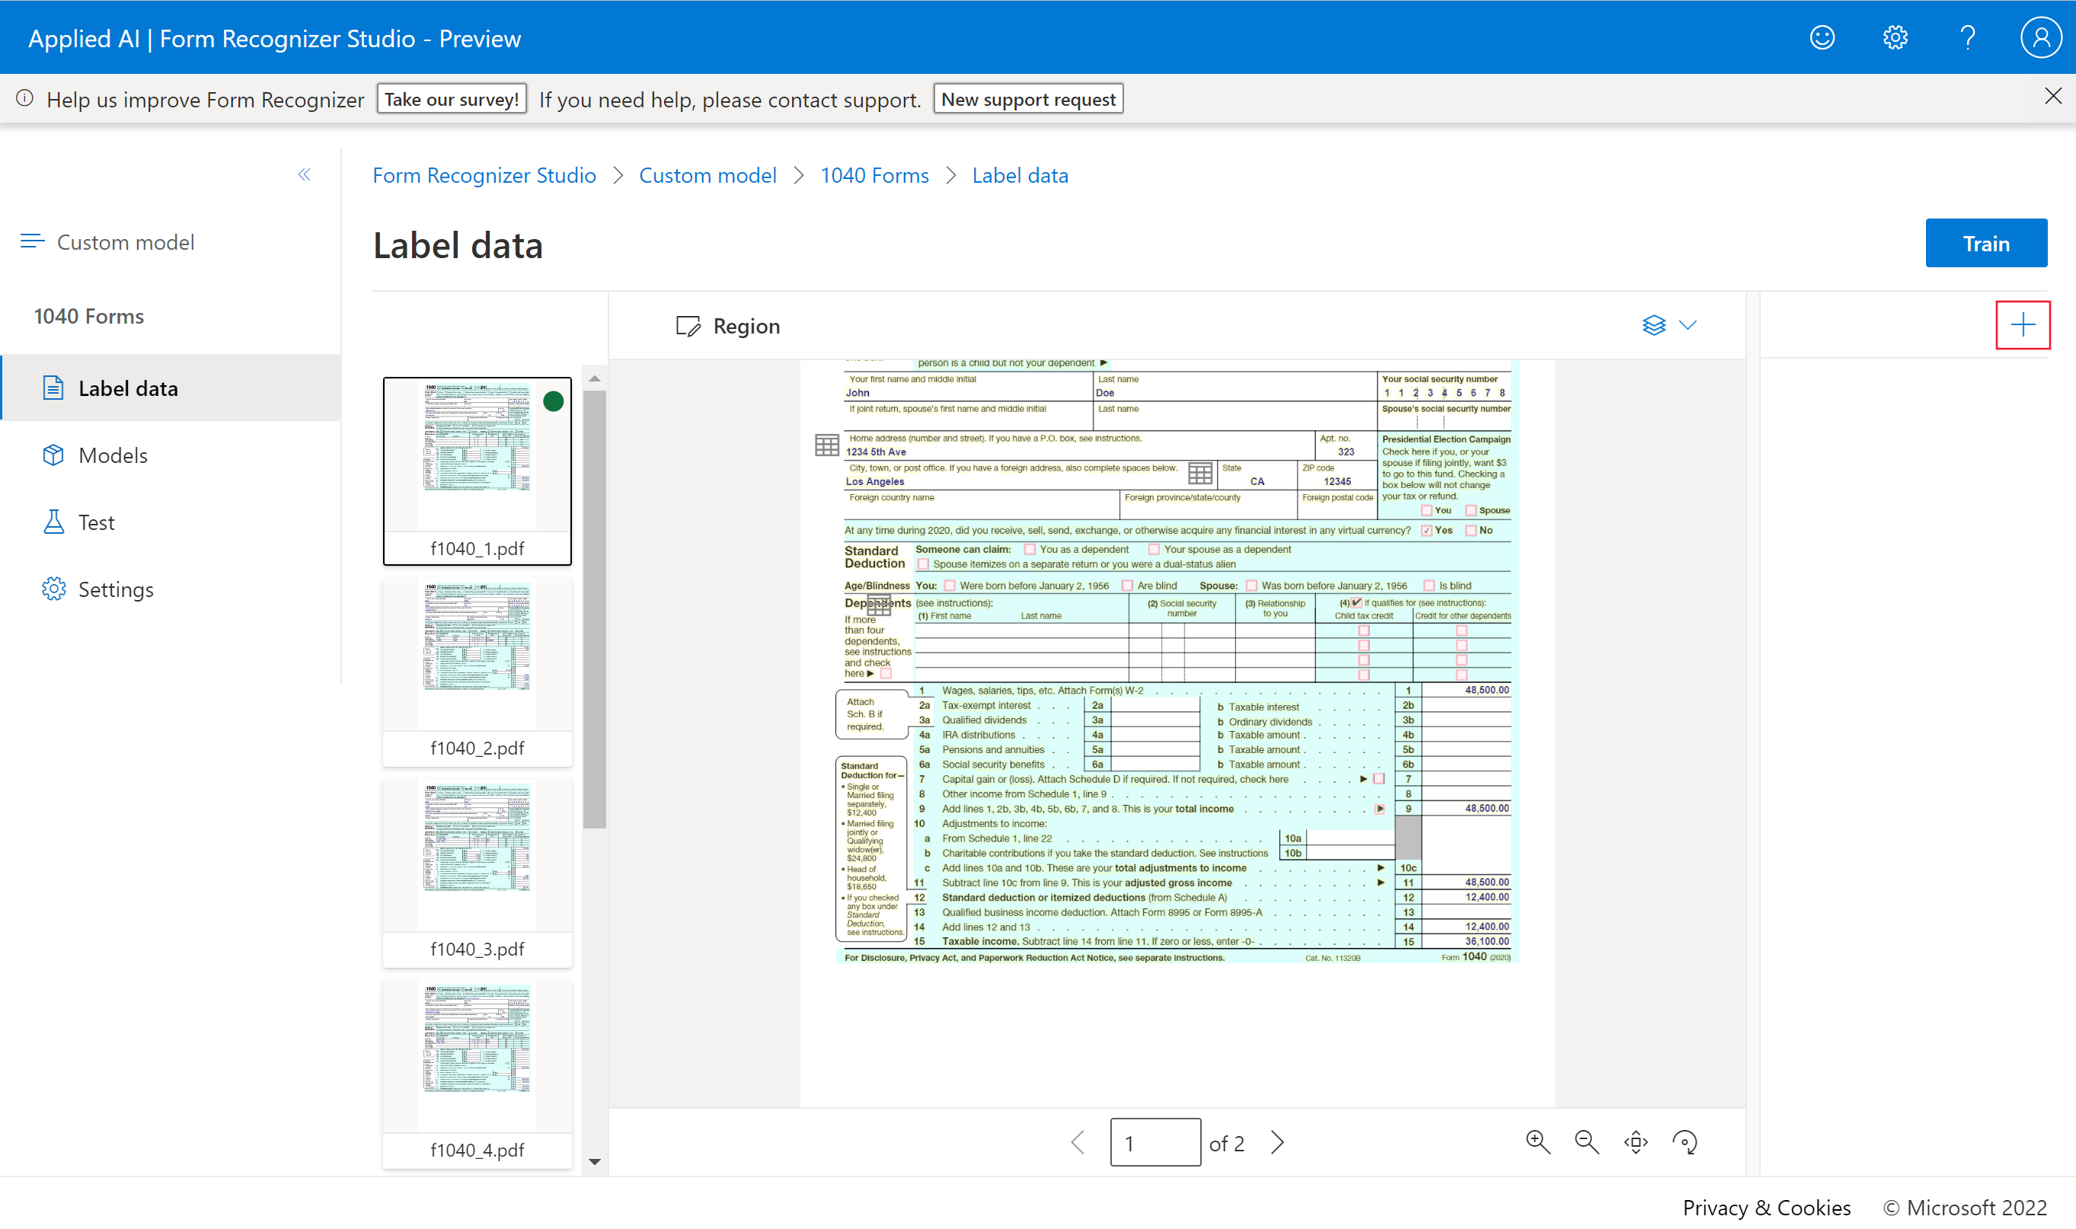Click the 1234 5th Ave address value
The height and width of the screenshot is (1229, 2076).
875,452
